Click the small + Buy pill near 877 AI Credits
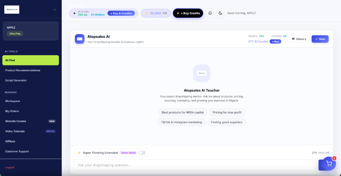341x176 pixels. coord(275,41)
